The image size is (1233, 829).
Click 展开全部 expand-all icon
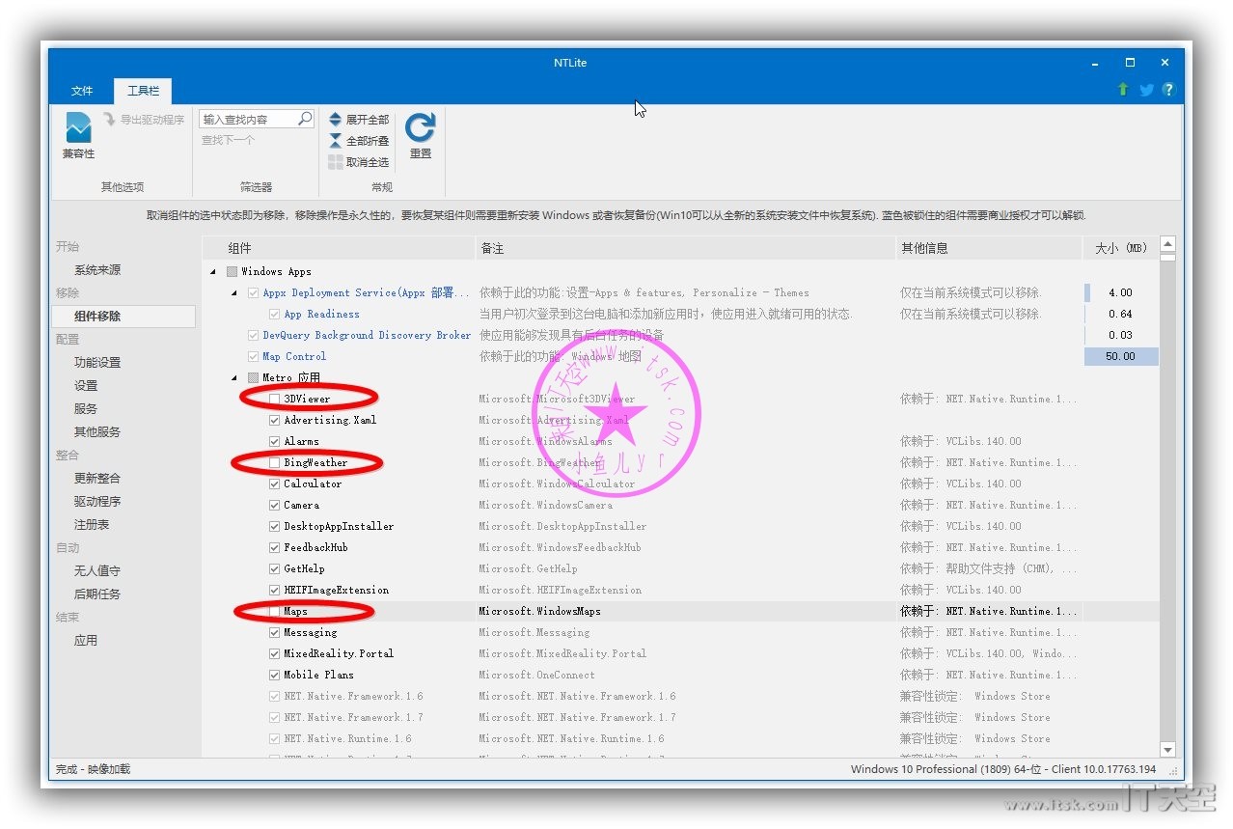tap(335, 120)
